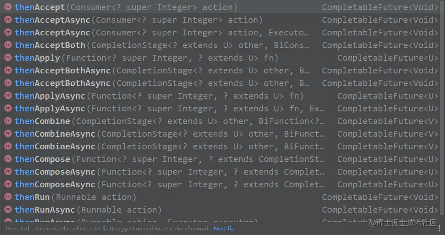The width and height of the screenshot is (445, 235).
Task: Click the method icon beside thenAcceptBoth
Action: [8, 45]
